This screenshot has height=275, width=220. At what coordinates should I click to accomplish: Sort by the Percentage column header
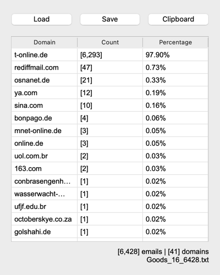click(x=175, y=42)
